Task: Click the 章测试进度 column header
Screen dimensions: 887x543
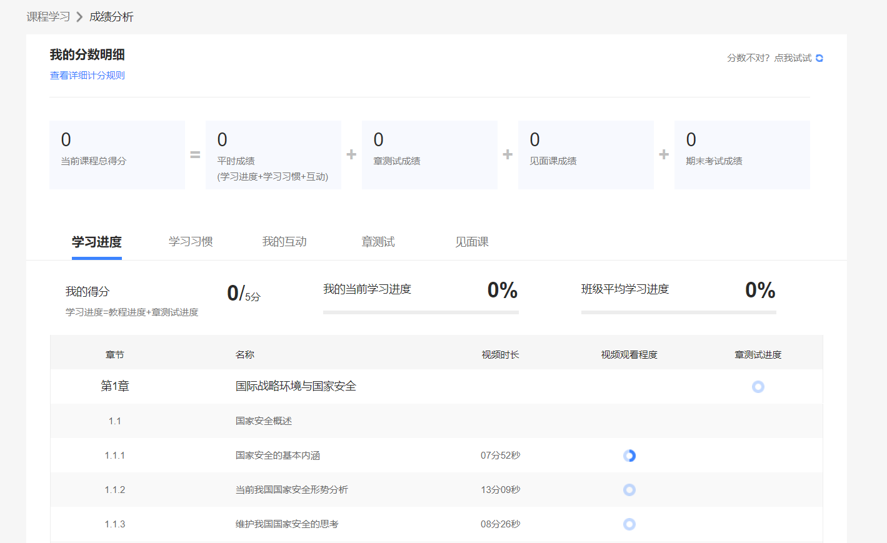Action: click(758, 355)
